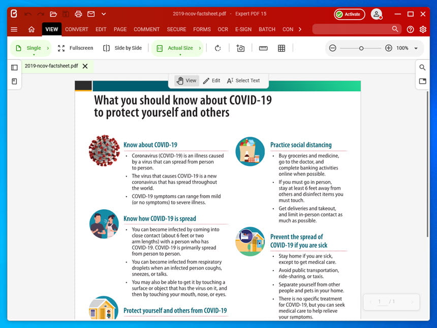This screenshot has width=437, height=328.
Task: Toggle Actual Size zoom mode
Action: (175, 48)
